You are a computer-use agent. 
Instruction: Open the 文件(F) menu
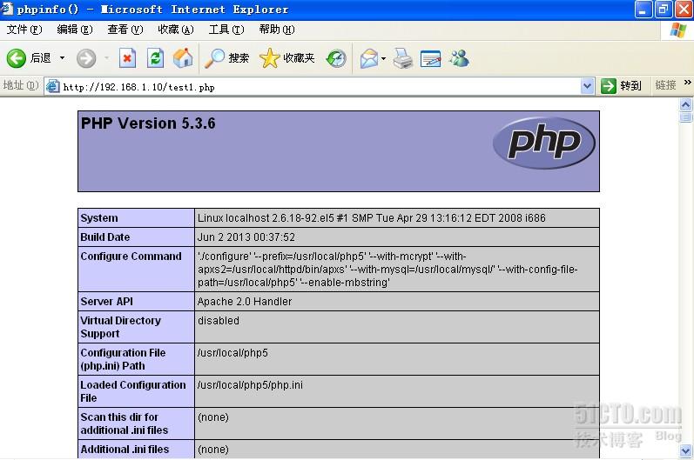click(24, 30)
